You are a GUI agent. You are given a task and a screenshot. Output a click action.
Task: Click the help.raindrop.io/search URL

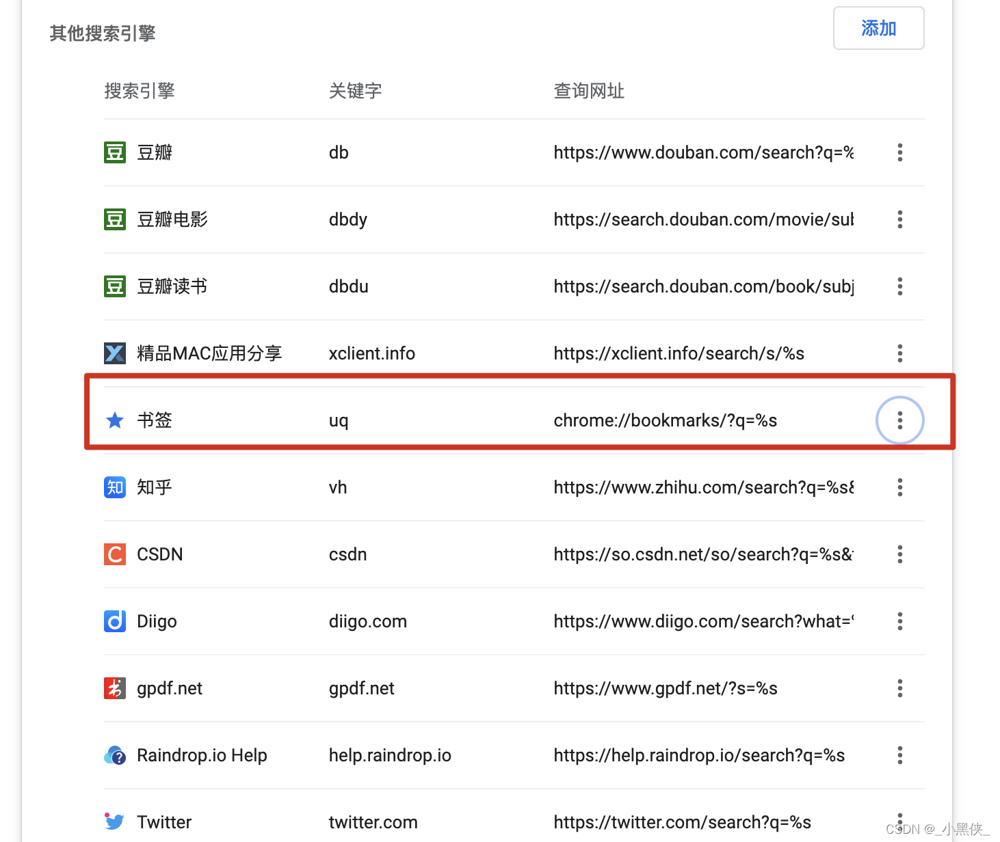point(700,755)
